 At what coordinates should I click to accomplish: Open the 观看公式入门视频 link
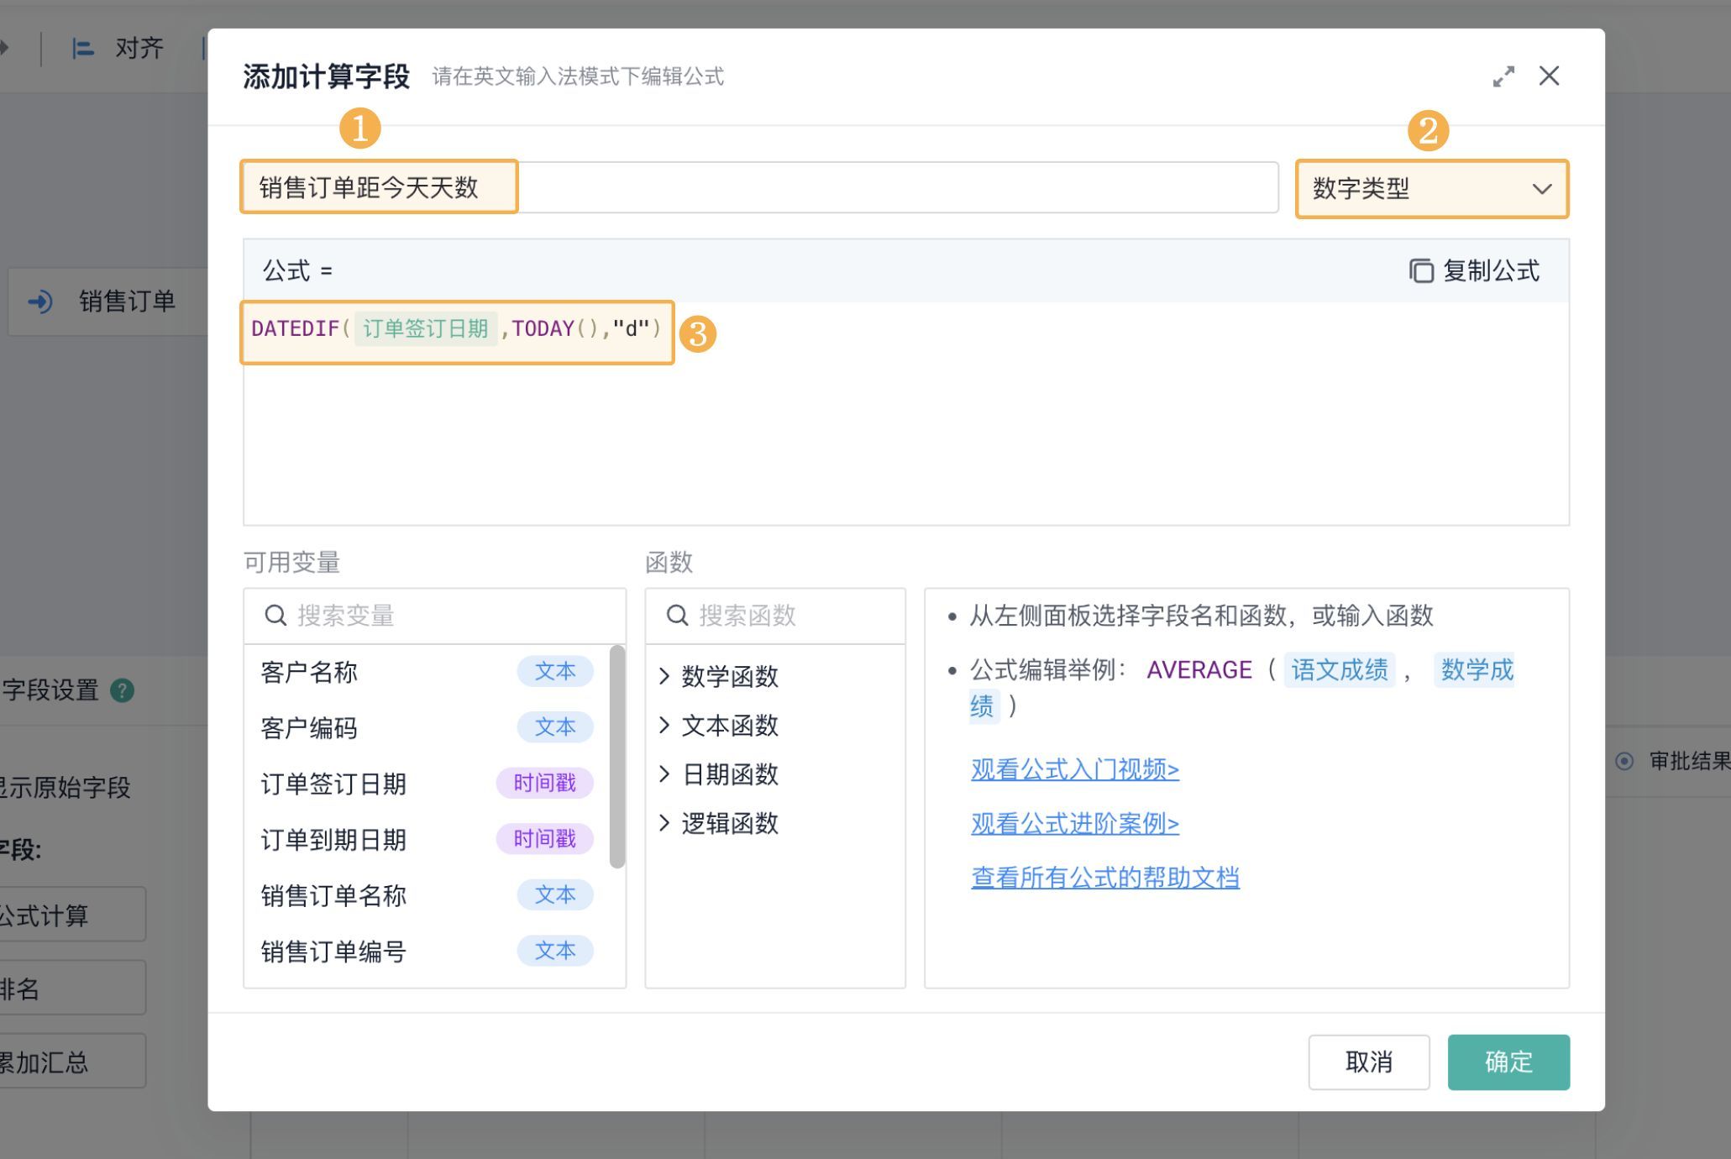[1074, 769]
